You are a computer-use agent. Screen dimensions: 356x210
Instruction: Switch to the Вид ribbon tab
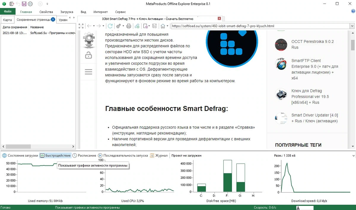[x=83, y=12]
